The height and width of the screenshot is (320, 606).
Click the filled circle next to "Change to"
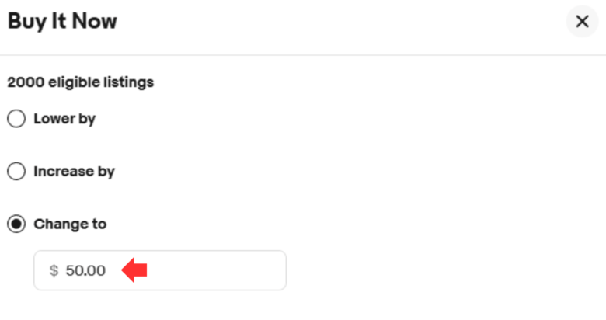click(16, 224)
